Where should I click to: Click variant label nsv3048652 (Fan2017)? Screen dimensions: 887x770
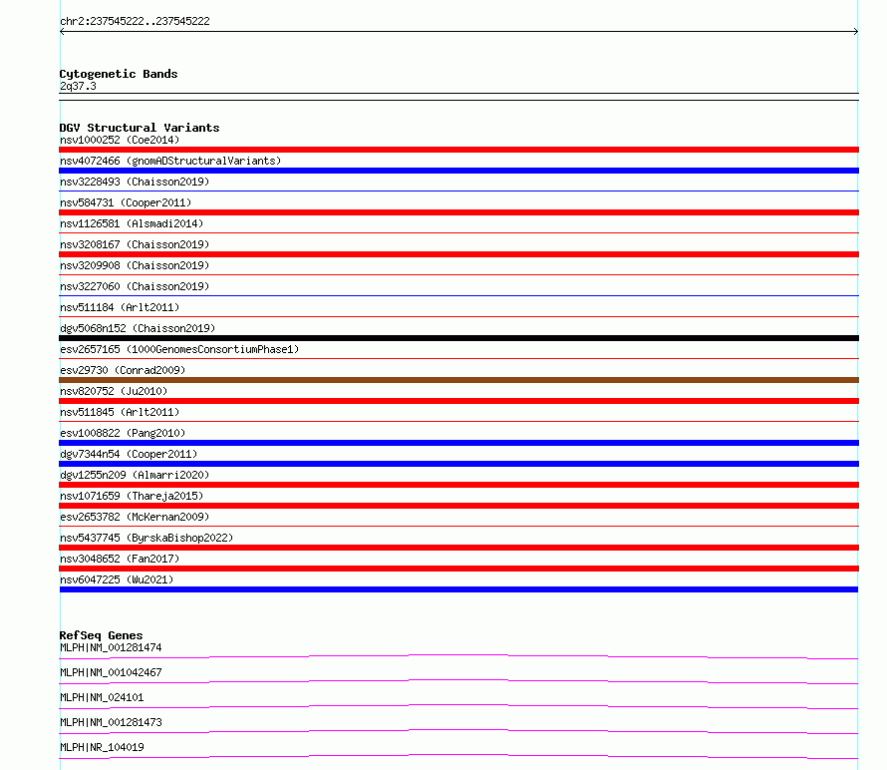pos(120,559)
